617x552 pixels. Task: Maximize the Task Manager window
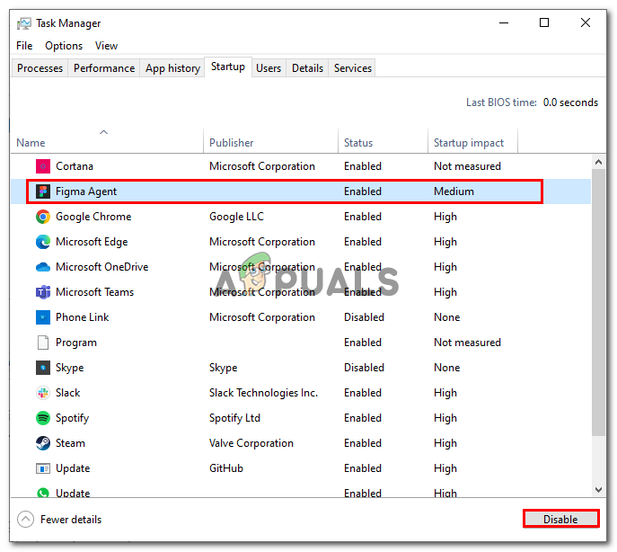544,22
